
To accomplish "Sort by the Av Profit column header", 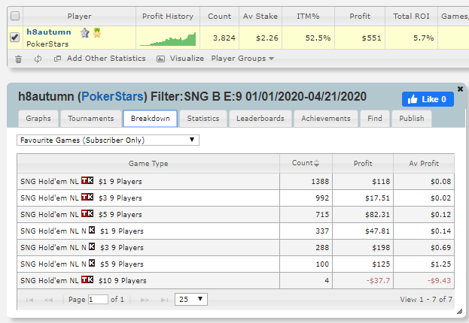I will tap(424, 163).
